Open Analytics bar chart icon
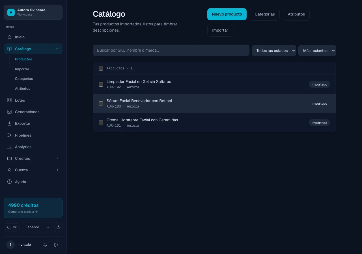 pyautogui.click(x=9, y=147)
